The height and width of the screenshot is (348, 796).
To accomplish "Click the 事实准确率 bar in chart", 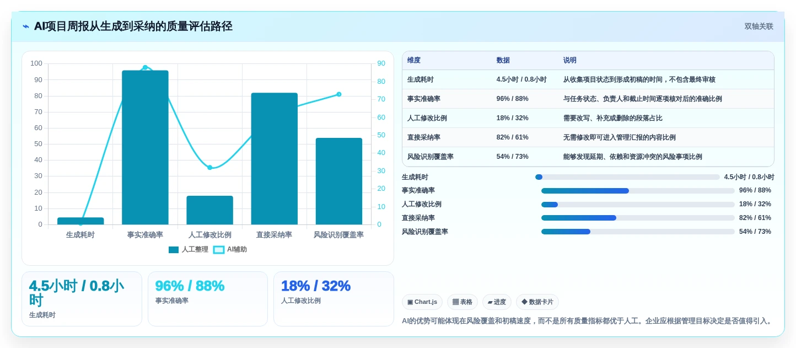I will coord(145,147).
